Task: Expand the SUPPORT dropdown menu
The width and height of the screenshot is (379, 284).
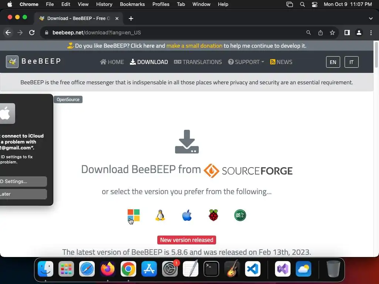Action: pos(246,62)
